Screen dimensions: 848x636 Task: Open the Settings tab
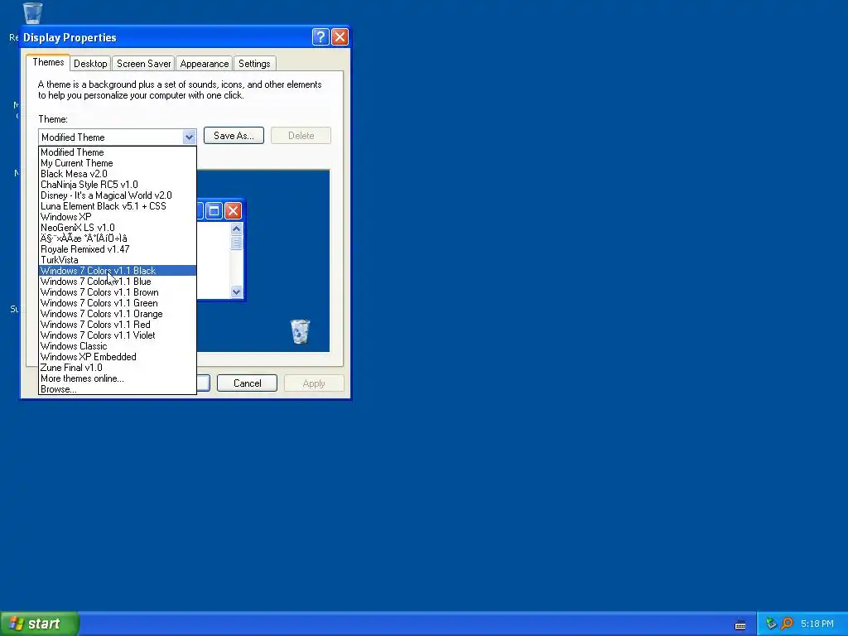point(254,64)
